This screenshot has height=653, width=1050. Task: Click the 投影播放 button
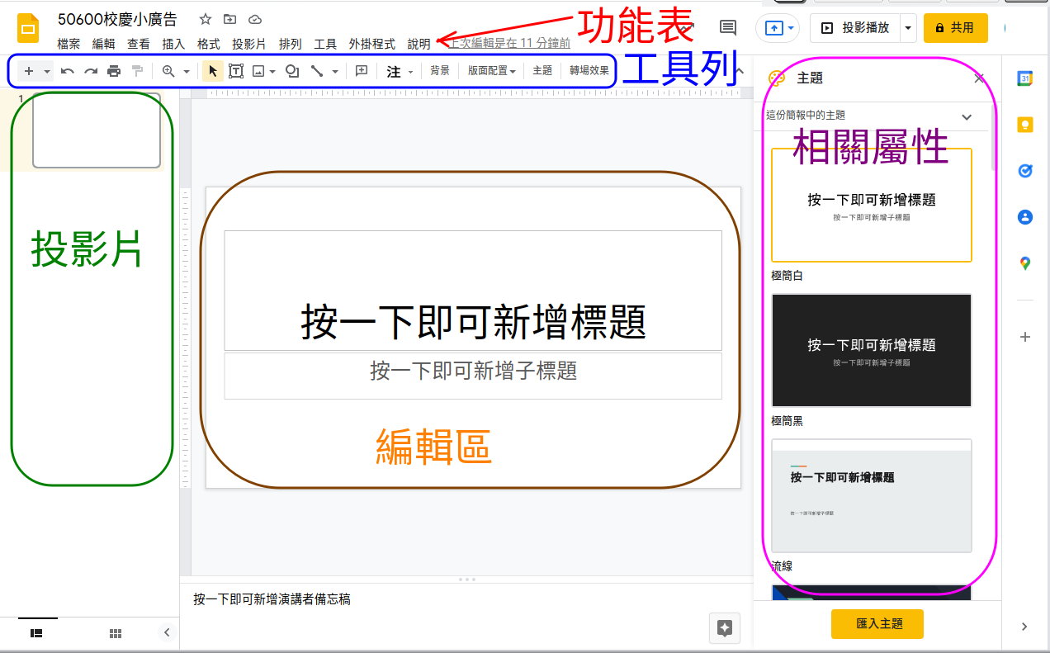855,28
